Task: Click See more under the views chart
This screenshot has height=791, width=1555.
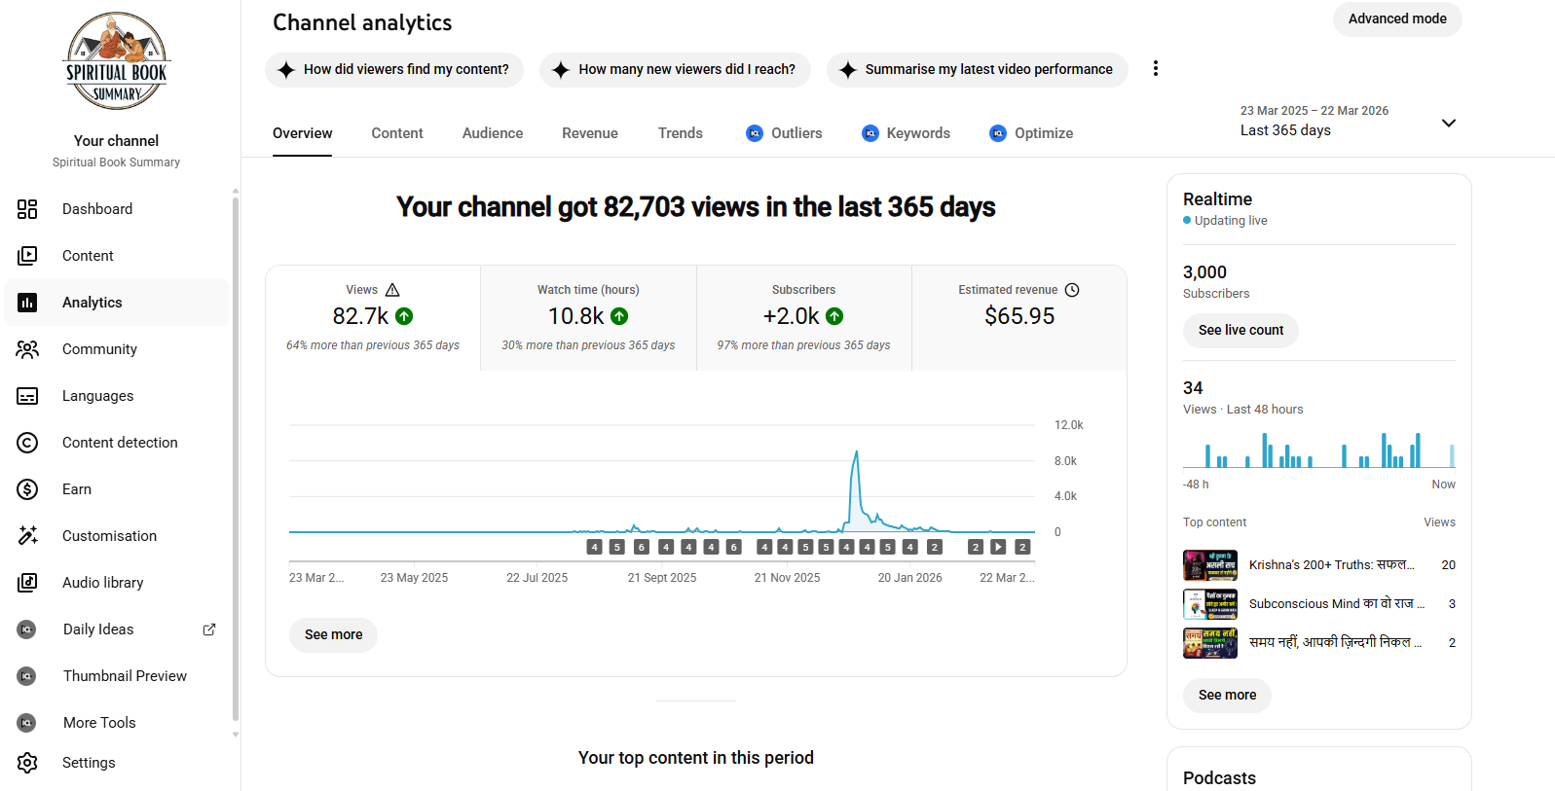Action: click(x=333, y=634)
